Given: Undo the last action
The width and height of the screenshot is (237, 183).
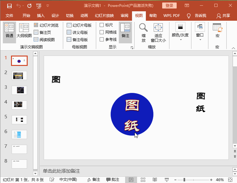Looking at the screenshot, I should 19,6.
